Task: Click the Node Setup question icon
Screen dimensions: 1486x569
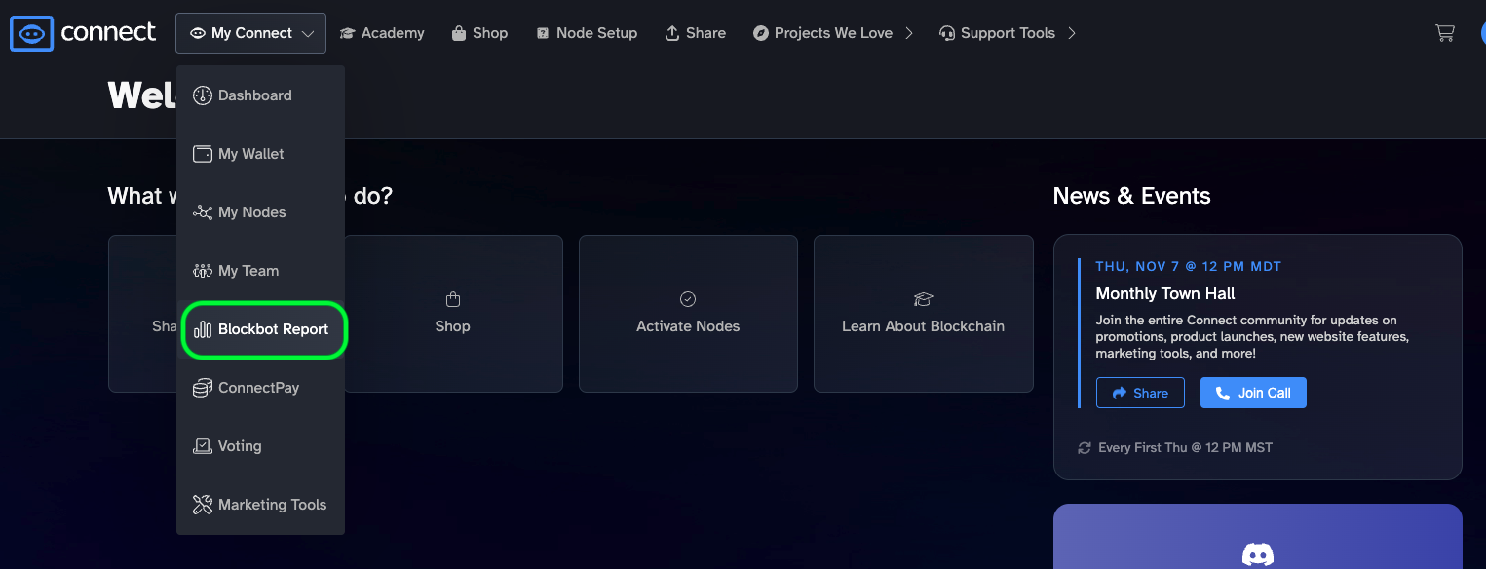Action: click(543, 33)
